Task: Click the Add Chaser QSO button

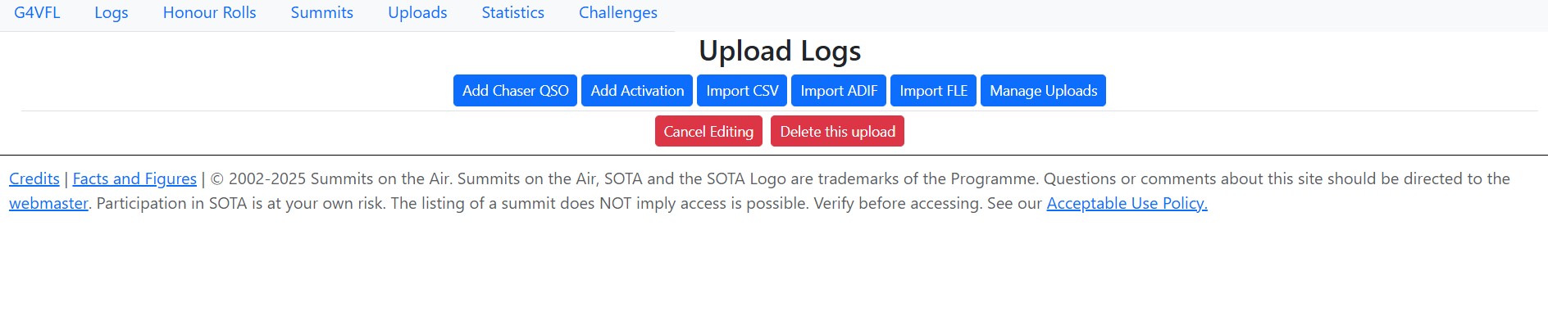Action: (x=515, y=91)
